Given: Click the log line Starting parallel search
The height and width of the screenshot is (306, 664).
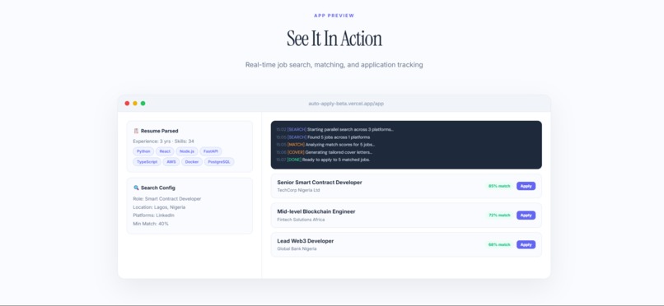Looking at the screenshot, I should 334,130.
